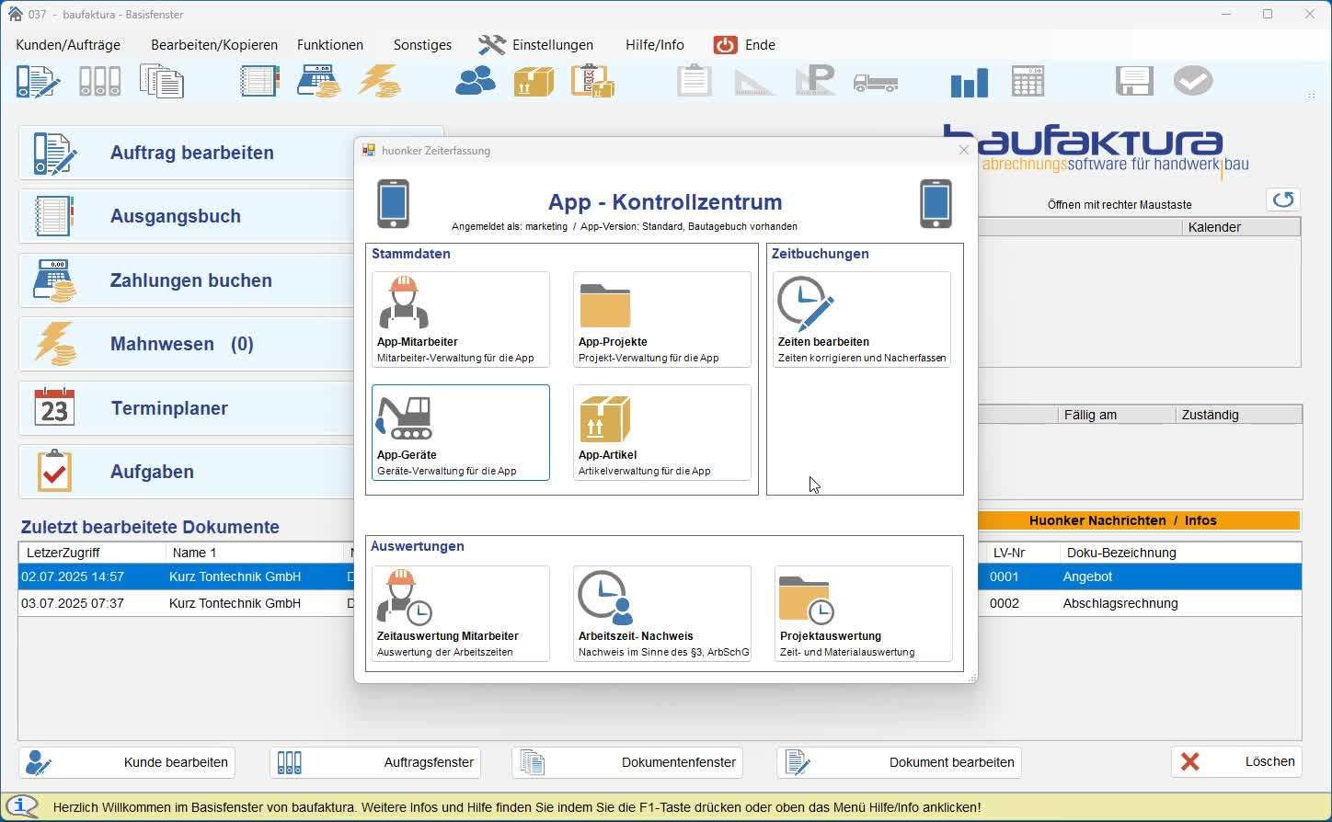1332x822 pixels.
Task: Open Arbeitszeit-Nachweis report tile
Action: click(661, 613)
